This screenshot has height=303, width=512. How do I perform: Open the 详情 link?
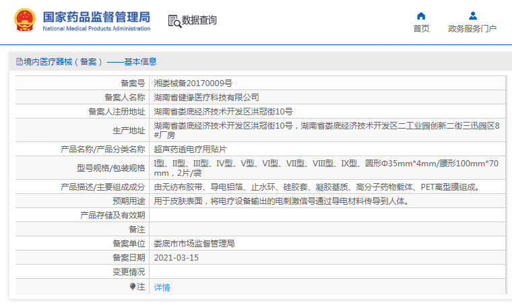162,288
